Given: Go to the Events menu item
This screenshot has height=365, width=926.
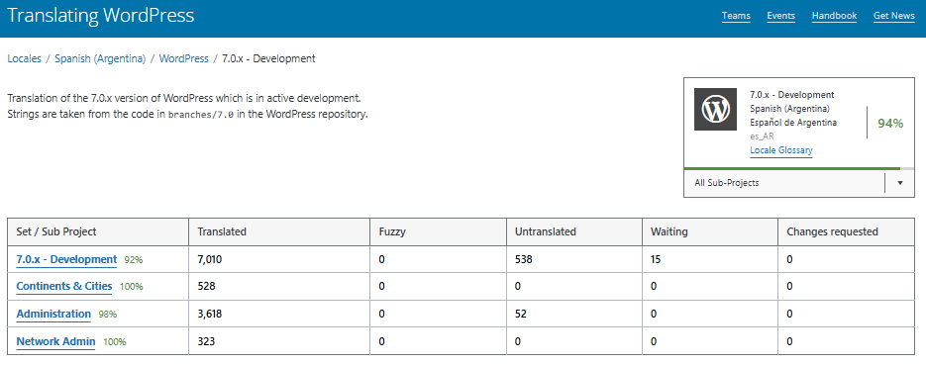Looking at the screenshot, I should click(x=780, y=16).
